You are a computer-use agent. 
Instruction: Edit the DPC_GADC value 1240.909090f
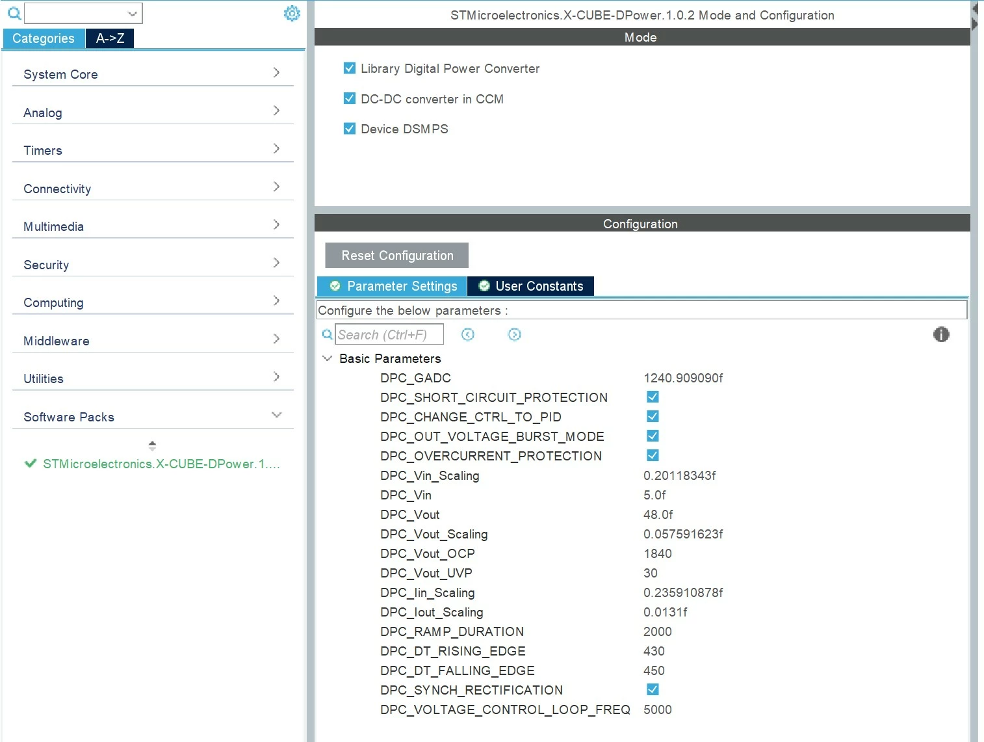(x=683, y=378)
